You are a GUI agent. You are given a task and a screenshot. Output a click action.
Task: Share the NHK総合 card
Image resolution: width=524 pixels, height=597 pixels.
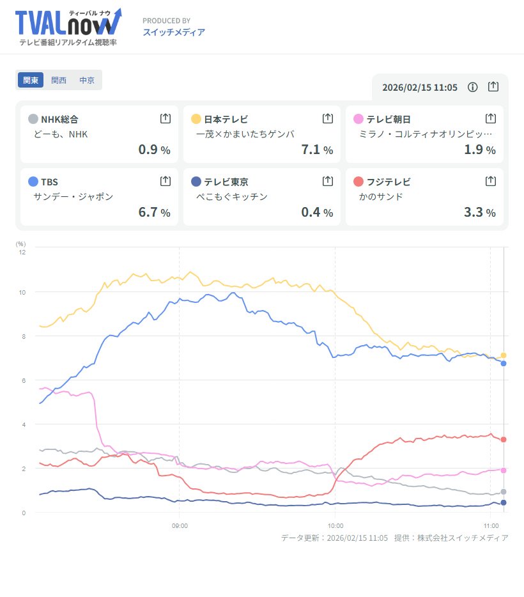click(165, 118)
